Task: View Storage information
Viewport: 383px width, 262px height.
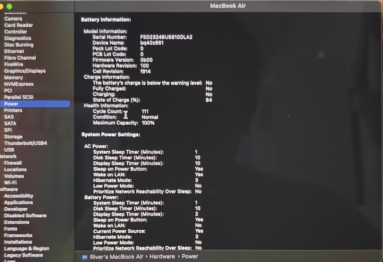Action: pyautogui.click(x=13, y=137)
